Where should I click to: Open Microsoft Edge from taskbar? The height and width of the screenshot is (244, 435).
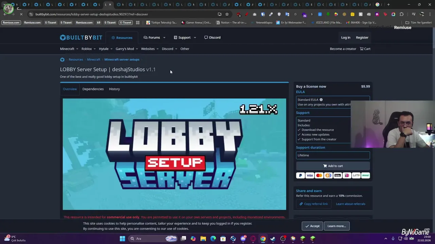[x=213, y=239]
